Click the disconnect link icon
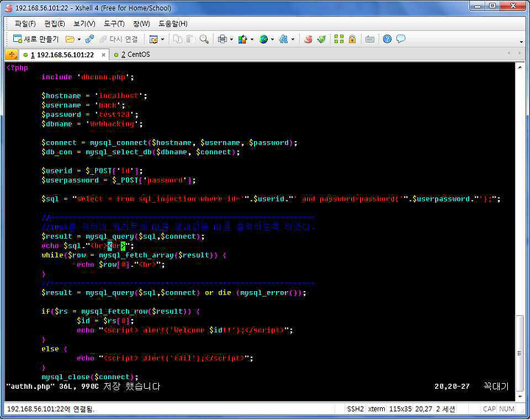 [90, 39]
